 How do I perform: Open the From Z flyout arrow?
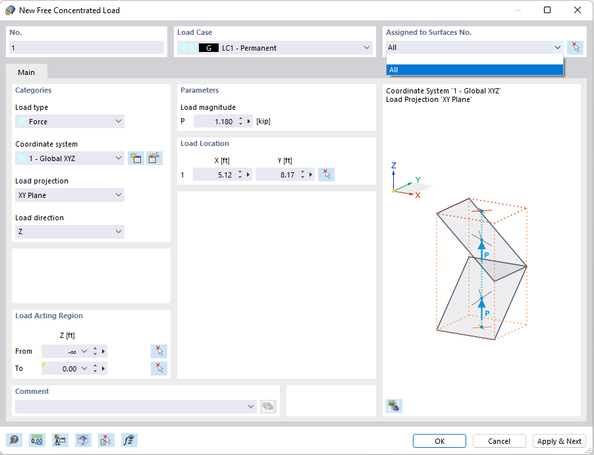tap(103, 351)
